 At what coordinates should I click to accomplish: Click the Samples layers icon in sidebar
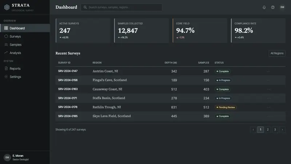pos(6,44)
